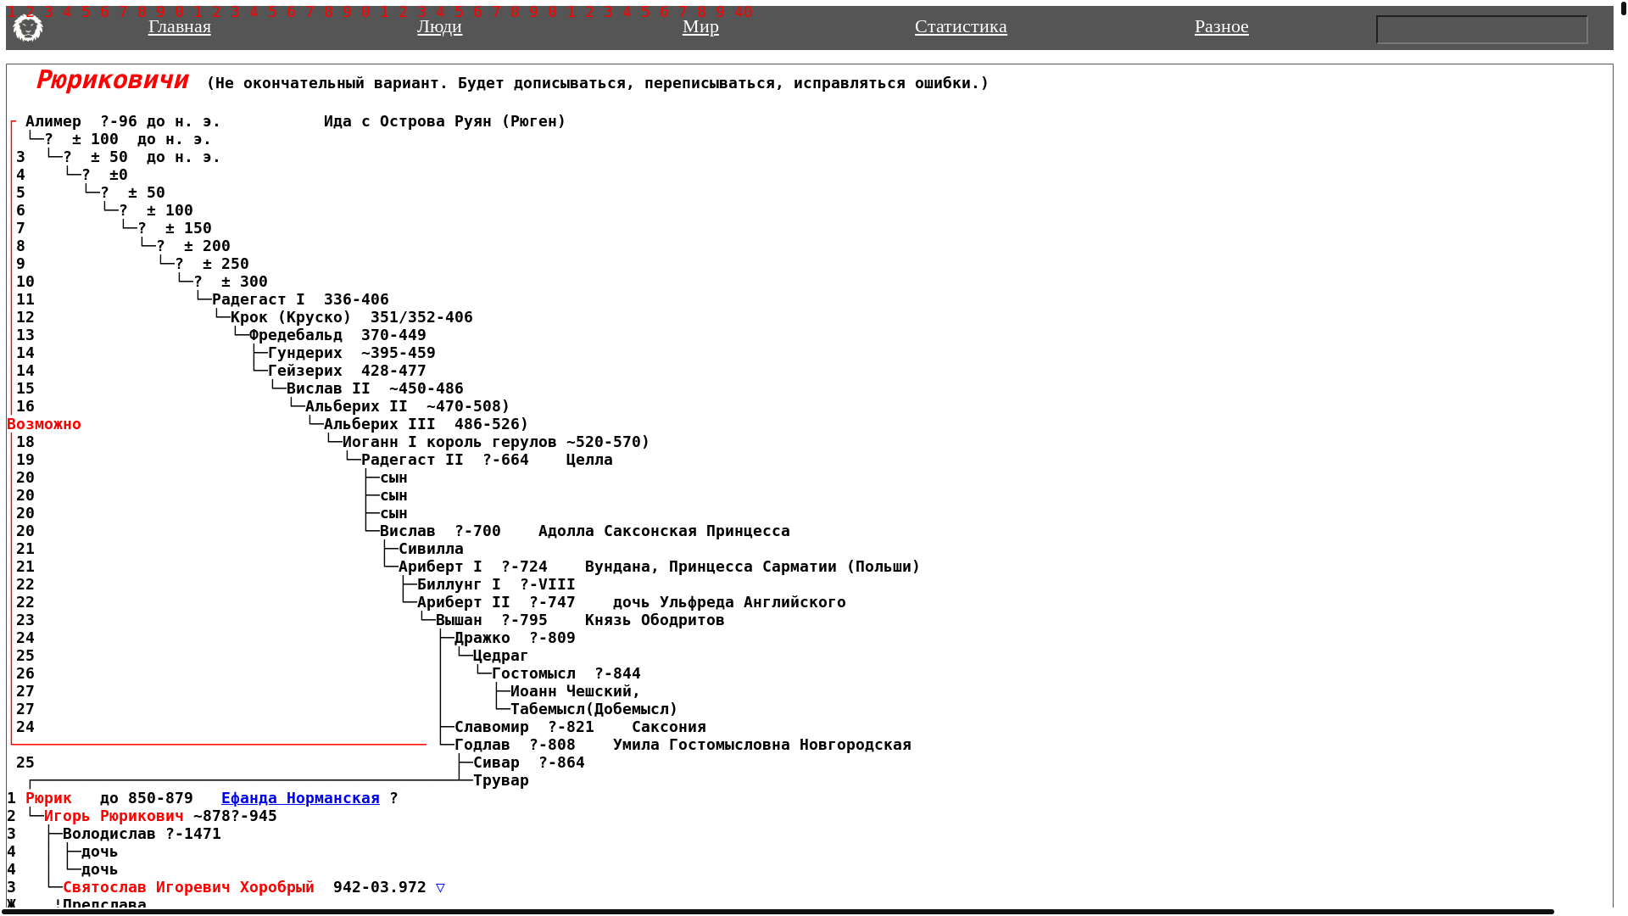Open the Люди menu link
The image size is (1628, 916).
[439, 26]
